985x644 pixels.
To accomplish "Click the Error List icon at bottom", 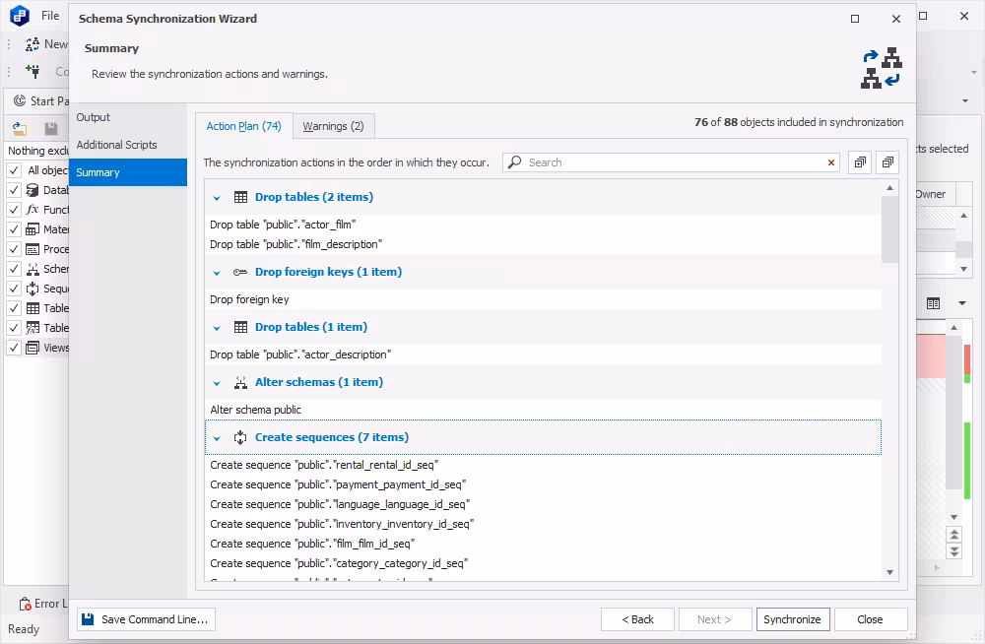I will (x=26, y=604).
